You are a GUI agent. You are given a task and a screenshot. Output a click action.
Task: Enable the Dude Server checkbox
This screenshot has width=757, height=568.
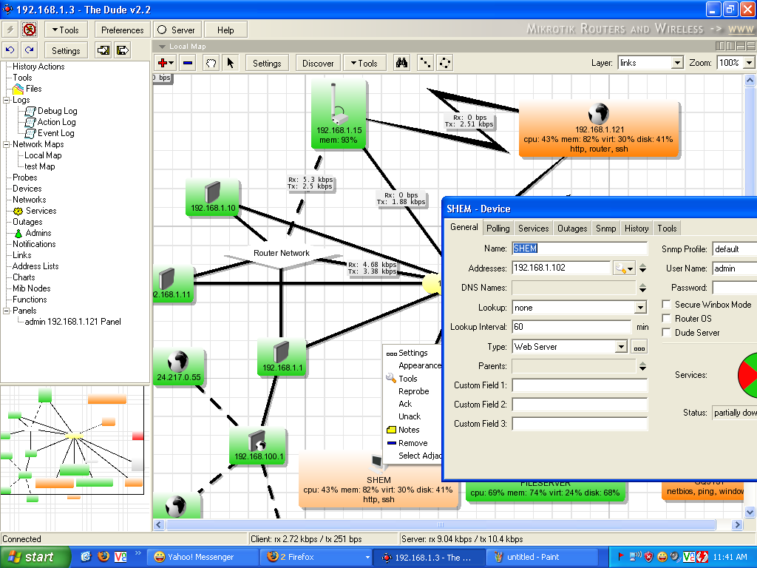[x=667, y=332]
